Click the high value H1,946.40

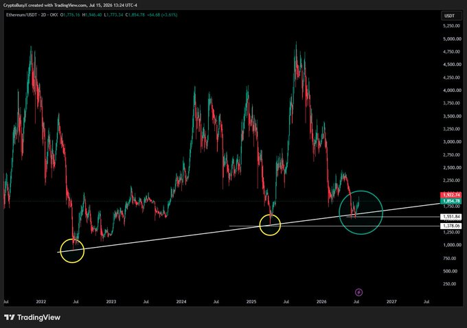point(92,14)
